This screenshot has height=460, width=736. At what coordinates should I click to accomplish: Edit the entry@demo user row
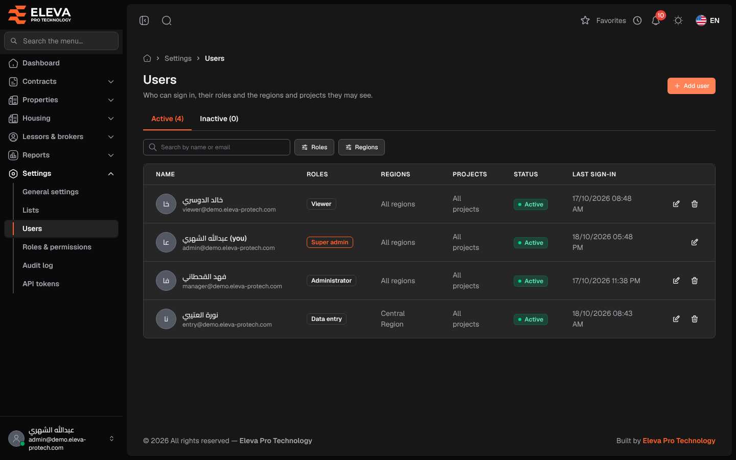tap(676, 319)
